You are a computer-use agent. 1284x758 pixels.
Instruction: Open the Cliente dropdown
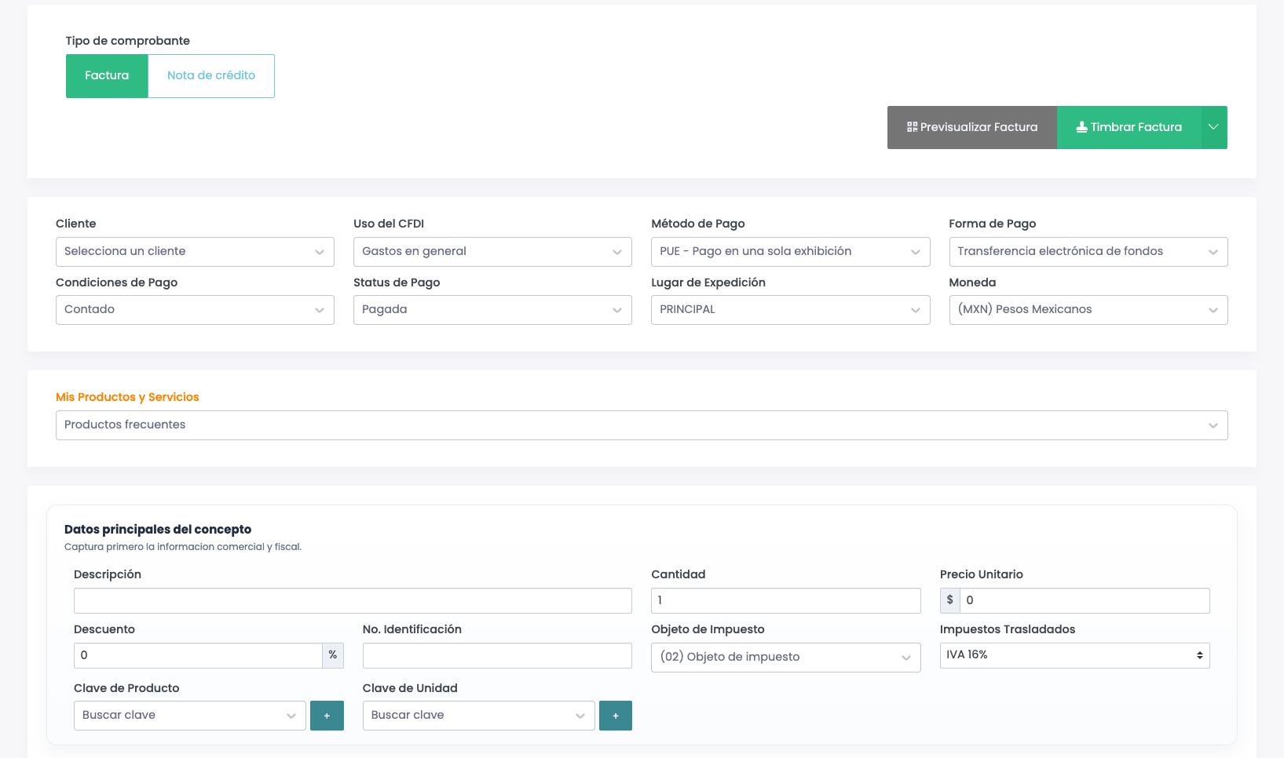click(195, 252)
